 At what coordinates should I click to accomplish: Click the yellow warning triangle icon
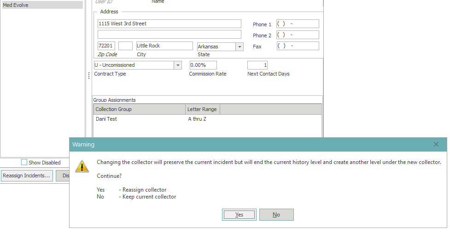82,166
